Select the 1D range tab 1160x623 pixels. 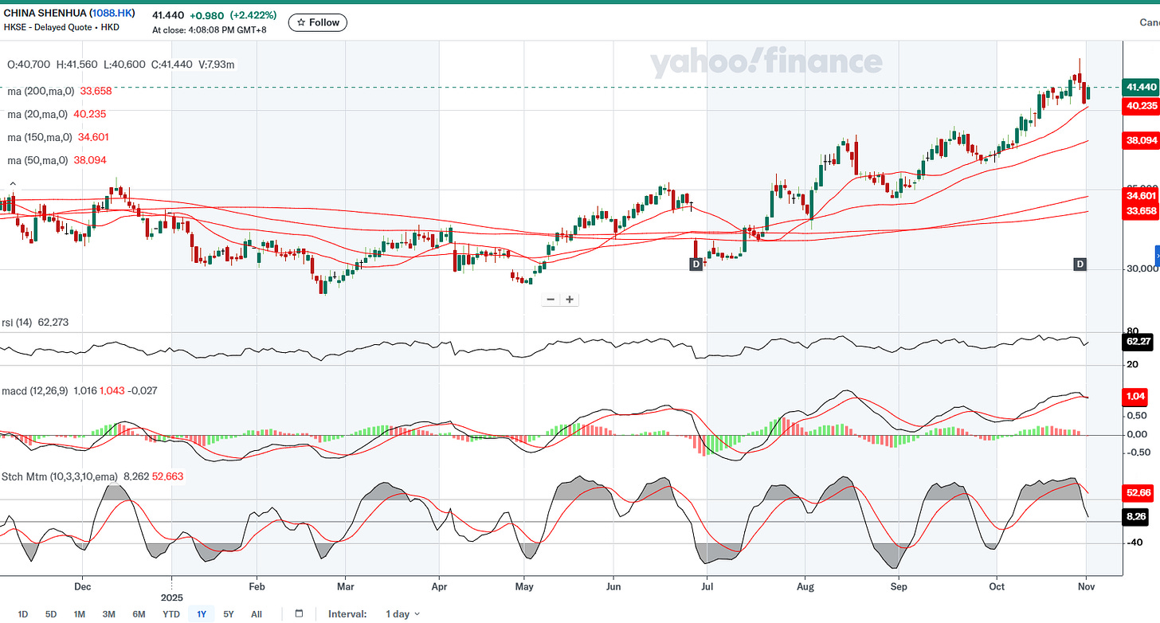pyautogui.click(x=23, y=614)
